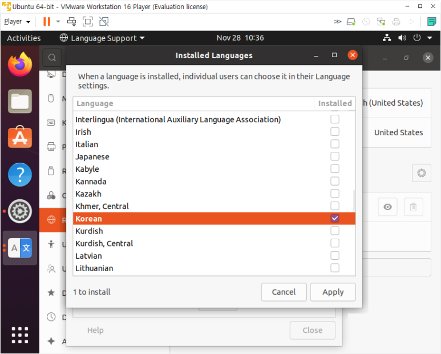
Task: Click Help in Language Support window
Action: (x=95, y=330)
